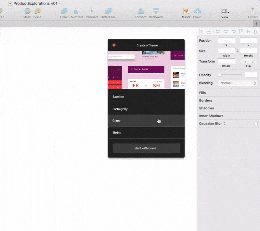
Task: Move layer Forward with toolbar icon
Action: tap(141, 11)
